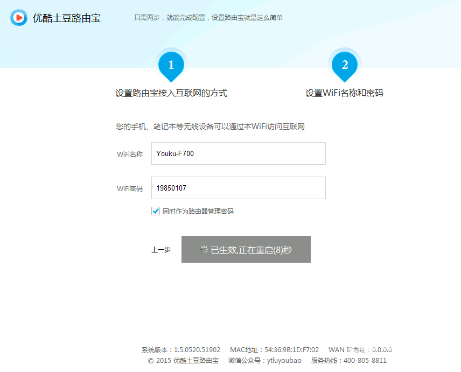Click the '已生效,正在重启(8)秒' button
The height and width of the screenshot is (372, 461).
click(x=246, y=249)
